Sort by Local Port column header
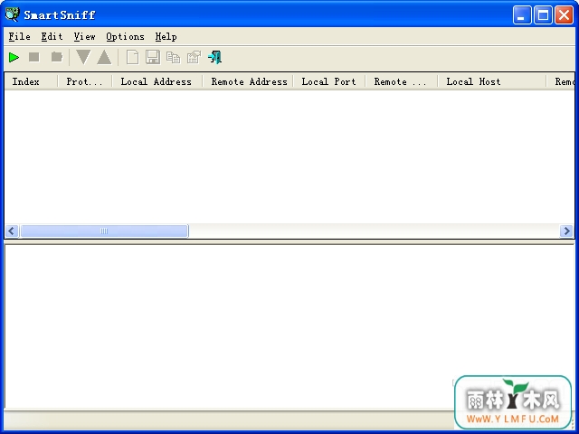Image resolution: width=579 pixels, height=434 pixels. (329, 81)
